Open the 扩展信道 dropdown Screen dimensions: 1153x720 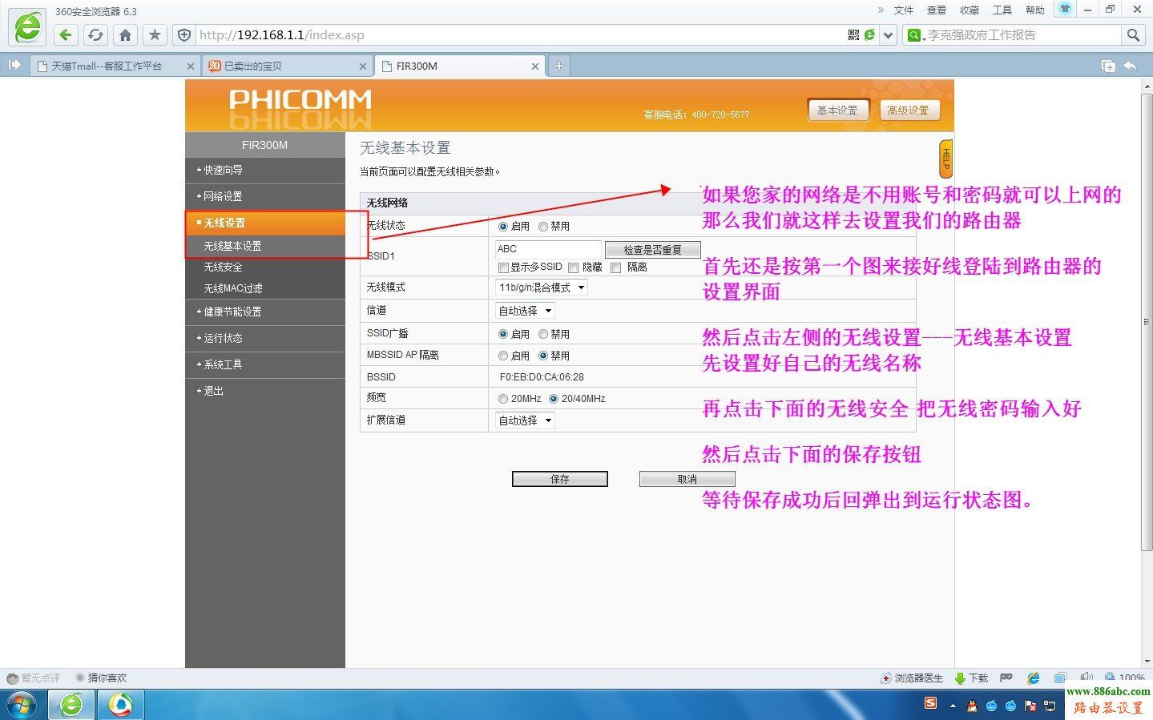(525, 420)
